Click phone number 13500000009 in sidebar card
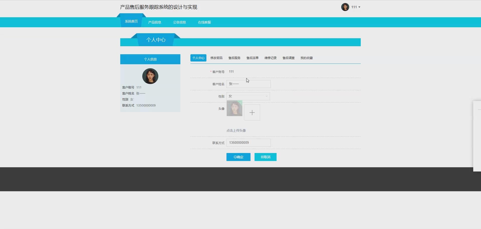481x229 pixels. click(146, 105)
